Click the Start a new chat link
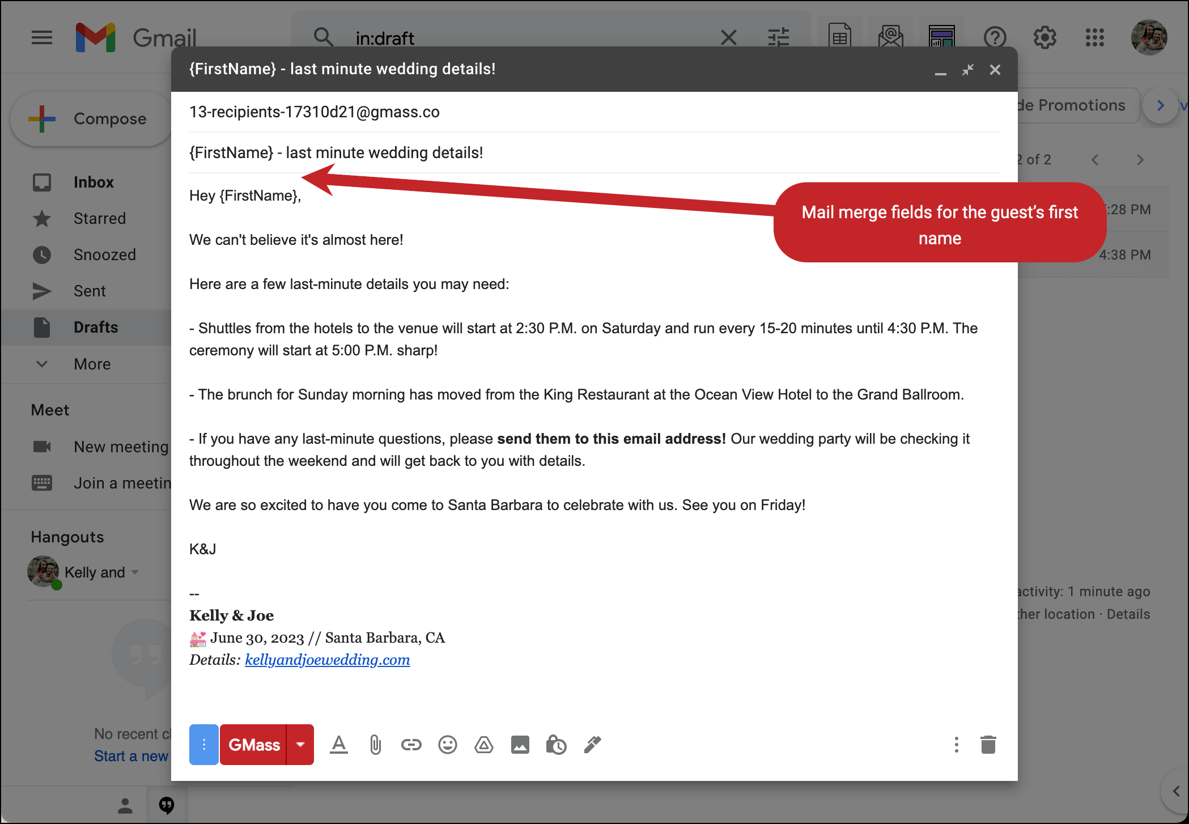 click(131, 757)
